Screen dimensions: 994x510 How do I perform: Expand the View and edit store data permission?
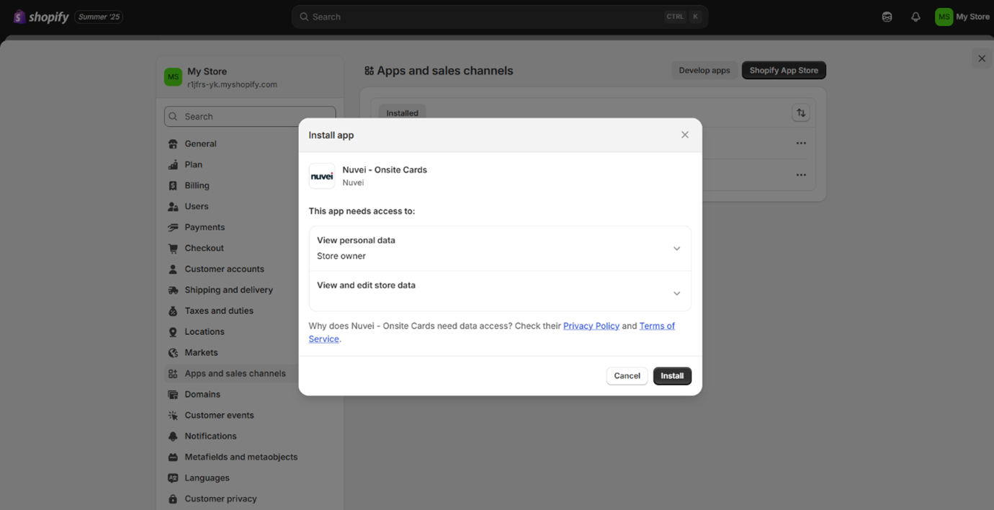pos(500,292)
